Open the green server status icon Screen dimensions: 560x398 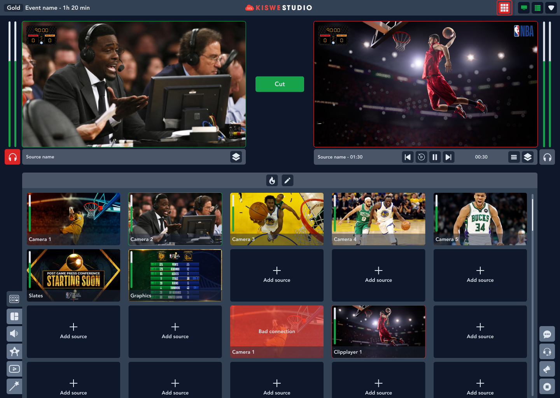pos(537,8)
